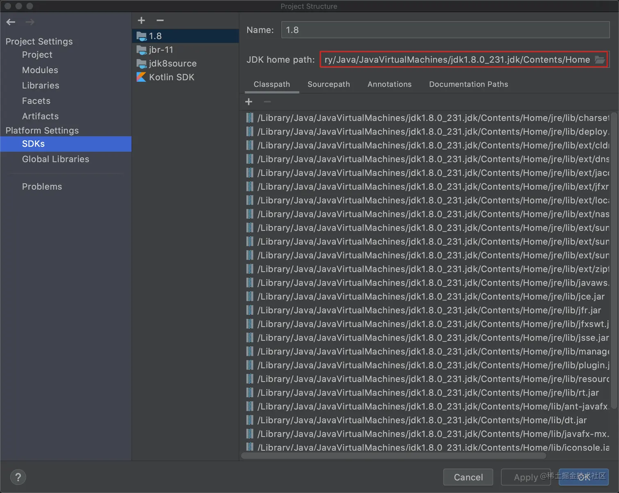Select the jre/lib/ext/dns classpath entry
Viewport: 619px width, 493px height.
click(x=426, y=159)
